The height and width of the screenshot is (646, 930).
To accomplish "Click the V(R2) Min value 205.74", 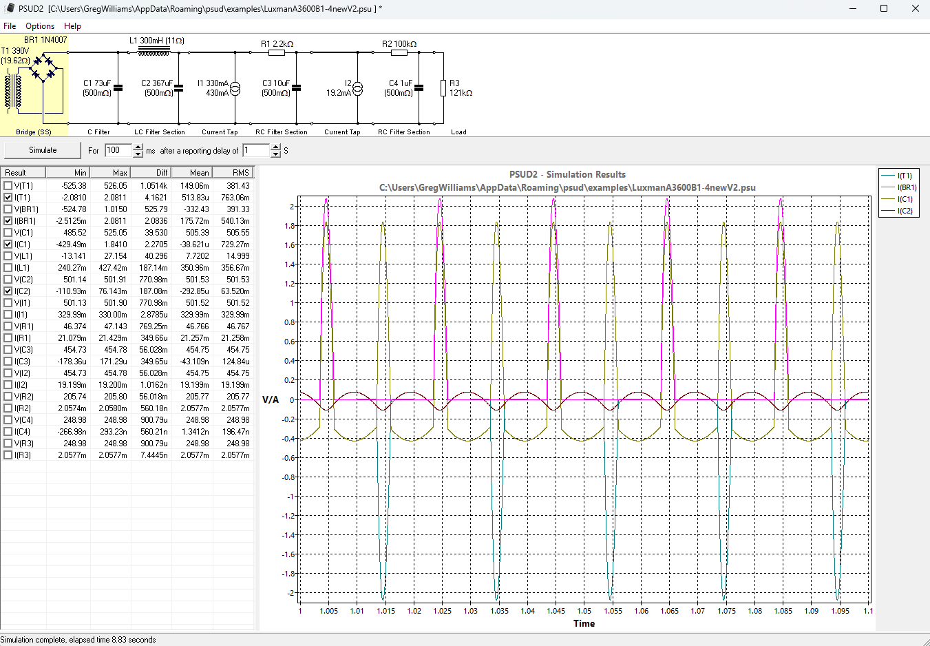I will [x=75, y=397].
